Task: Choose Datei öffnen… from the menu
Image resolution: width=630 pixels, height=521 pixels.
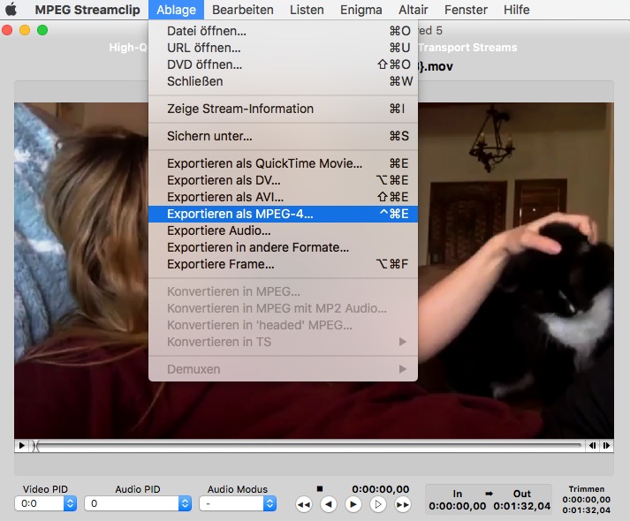Action: coord(283,31)
